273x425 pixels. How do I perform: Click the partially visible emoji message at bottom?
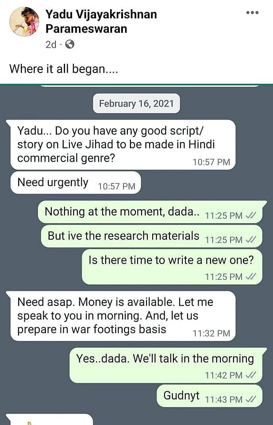49,420
